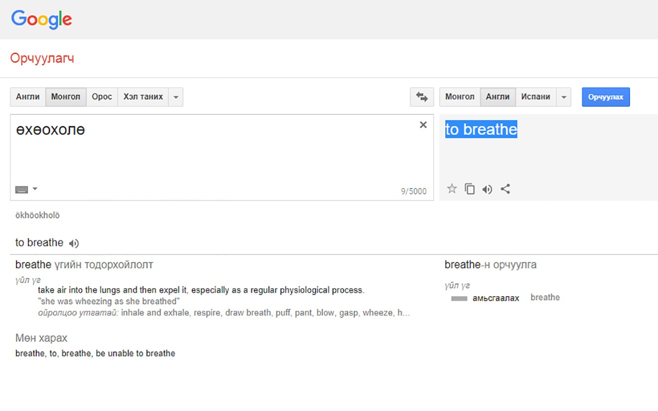Open the Орчуулагч home link

point(42,58)
